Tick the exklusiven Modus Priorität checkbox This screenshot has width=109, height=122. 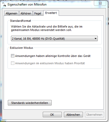point(13,63)
